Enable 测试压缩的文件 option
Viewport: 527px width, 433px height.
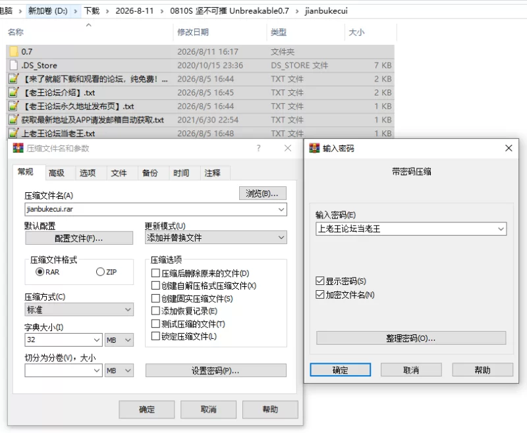click(x=155, y=324)
